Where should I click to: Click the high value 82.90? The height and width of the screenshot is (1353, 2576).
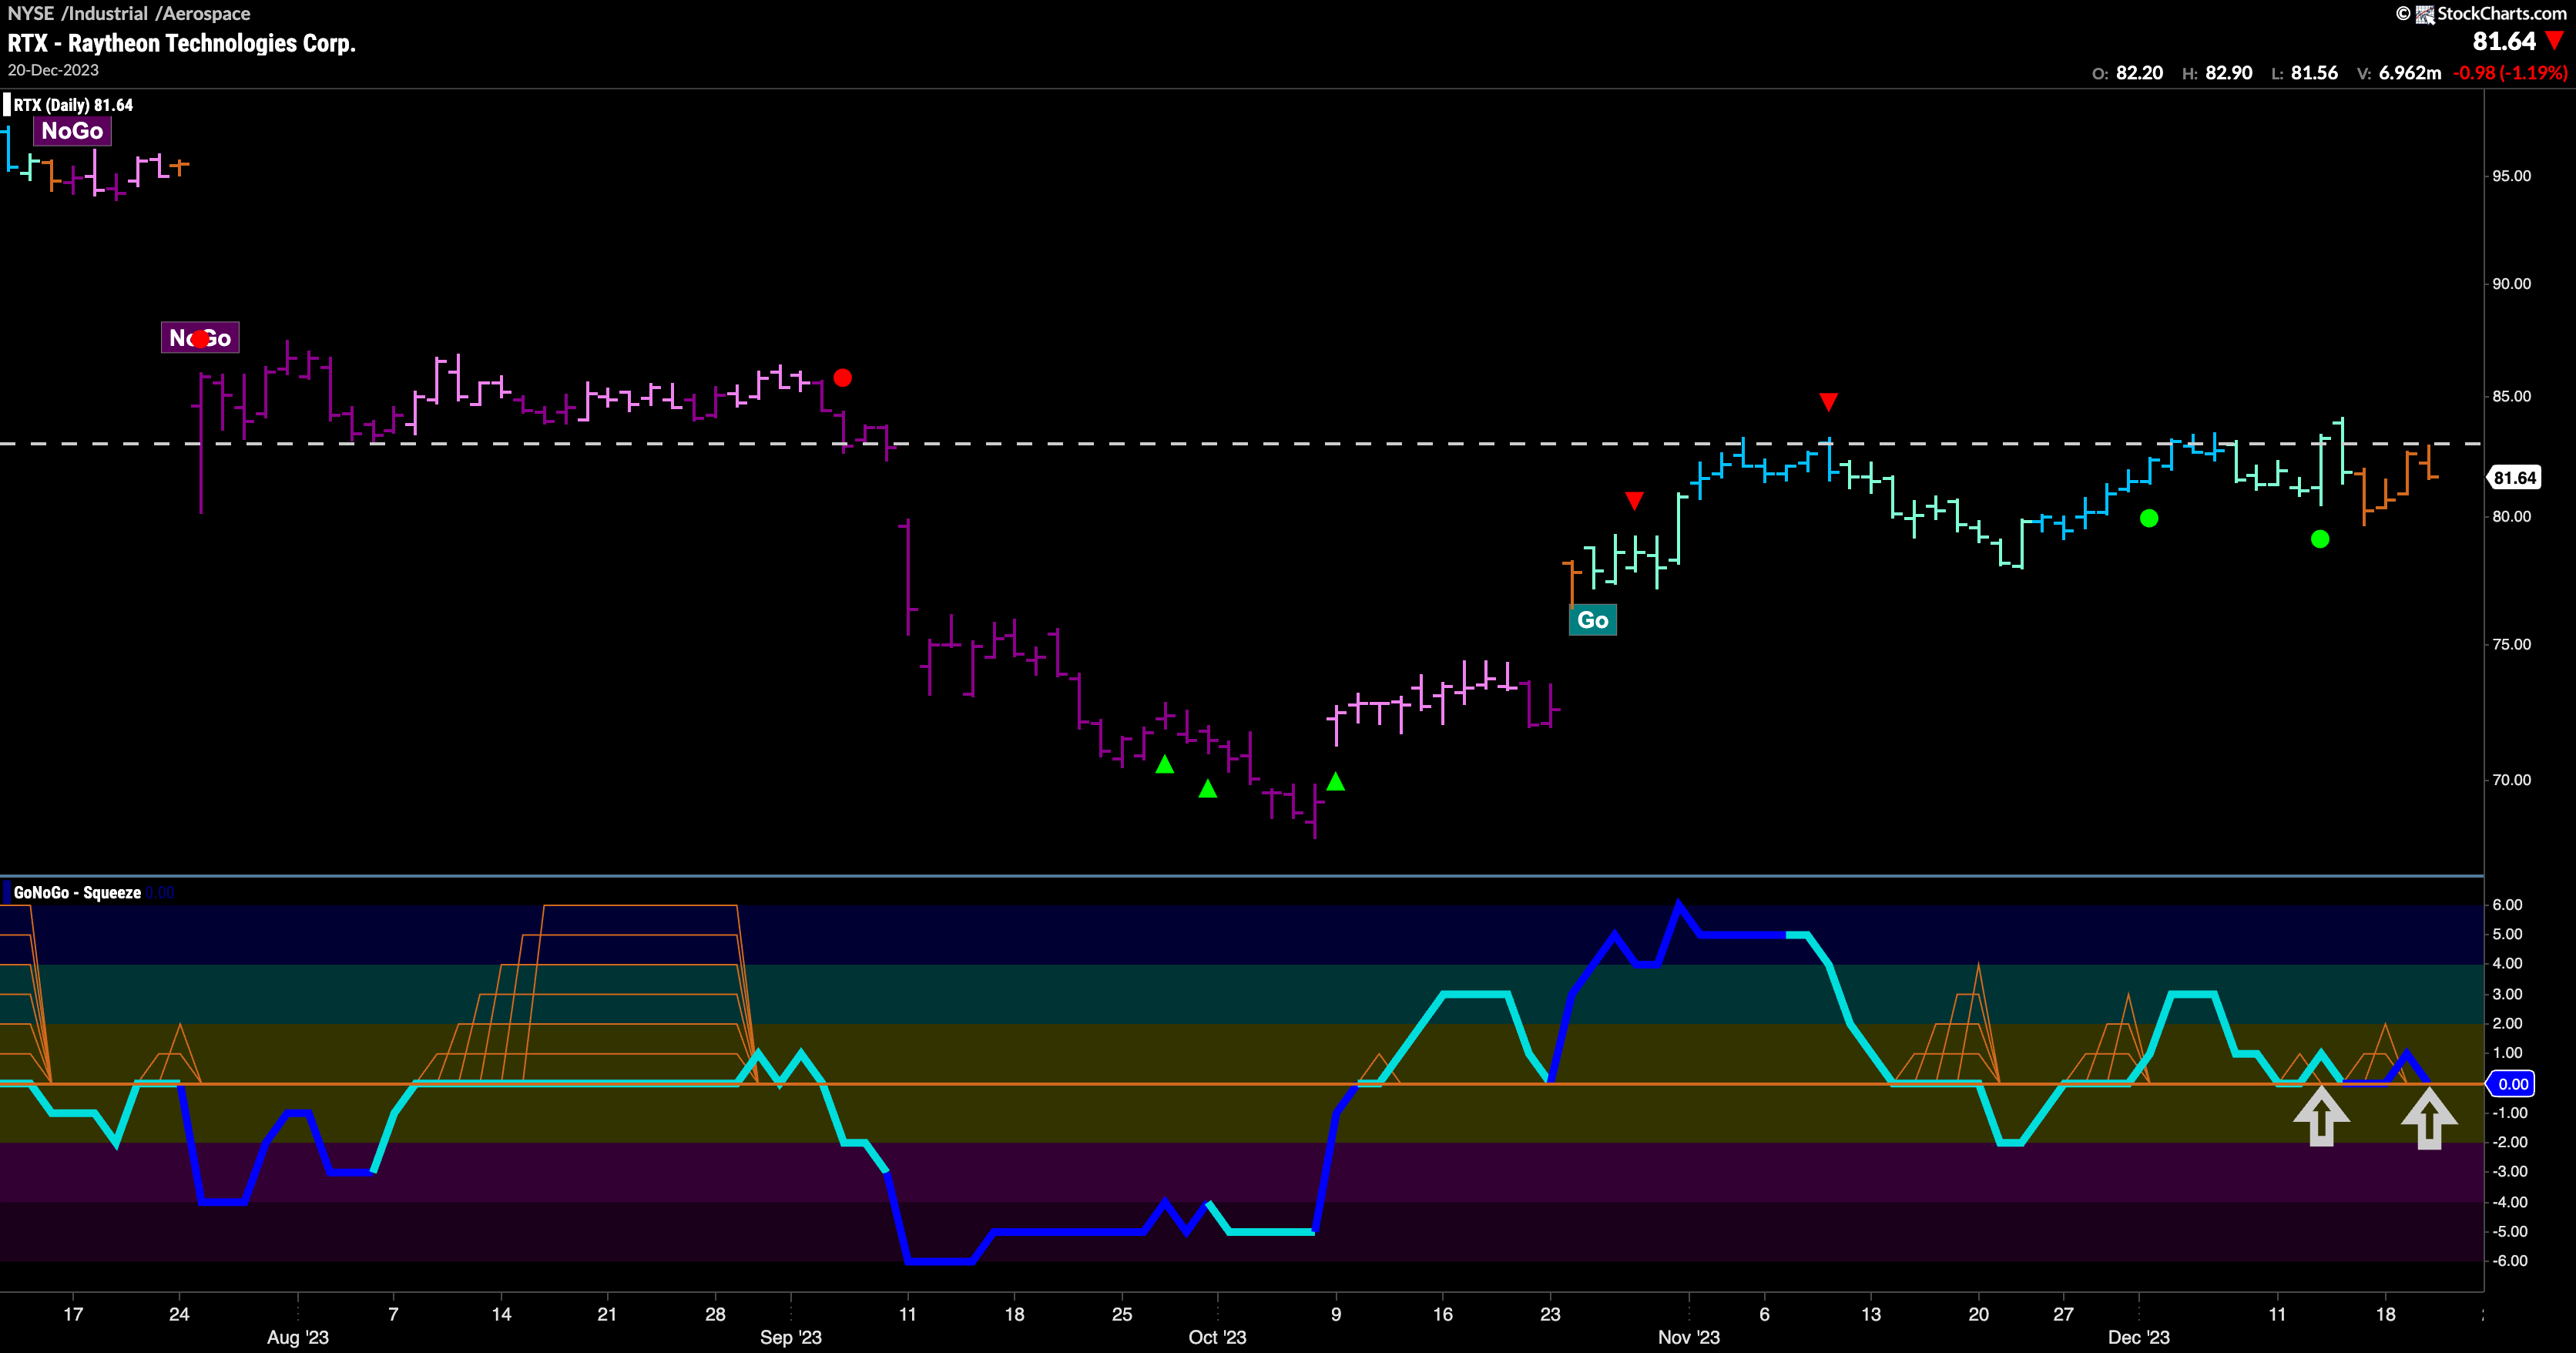coord(2229,73)
